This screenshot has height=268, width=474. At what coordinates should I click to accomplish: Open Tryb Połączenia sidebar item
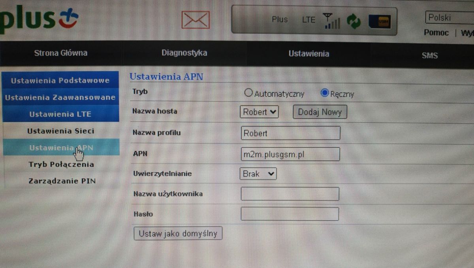click(61, 164)
